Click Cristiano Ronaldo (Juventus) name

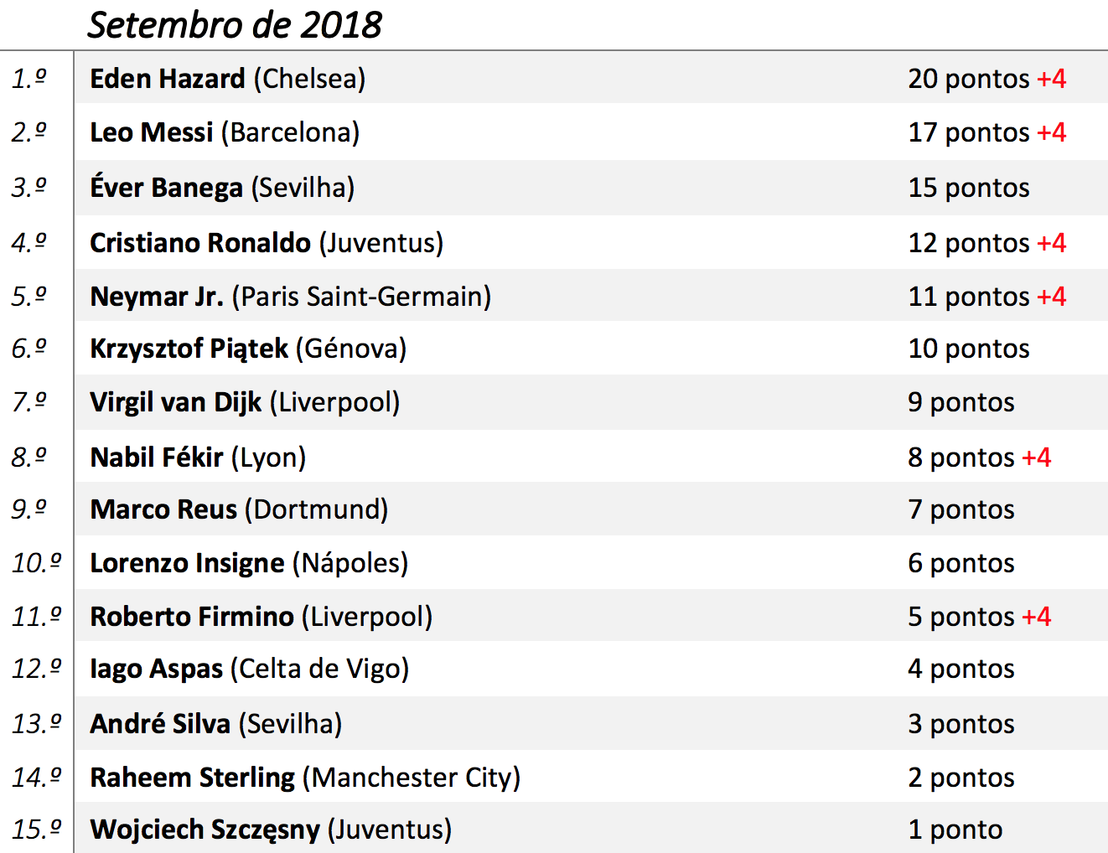[267, 243]
